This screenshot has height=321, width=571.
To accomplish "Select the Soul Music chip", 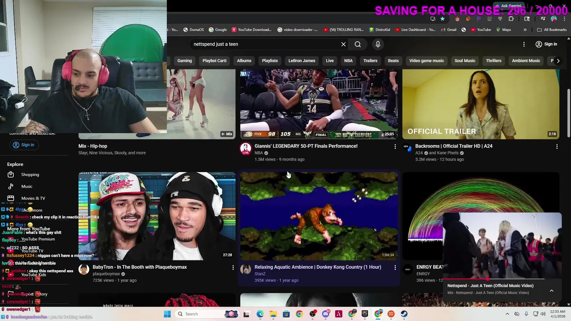I will coord(465,61).
